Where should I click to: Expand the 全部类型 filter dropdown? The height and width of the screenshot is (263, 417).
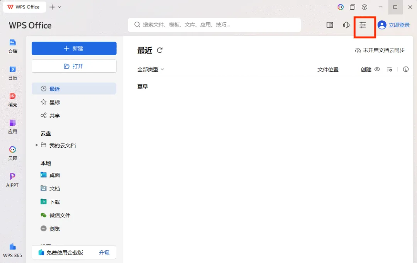point(151,69)
